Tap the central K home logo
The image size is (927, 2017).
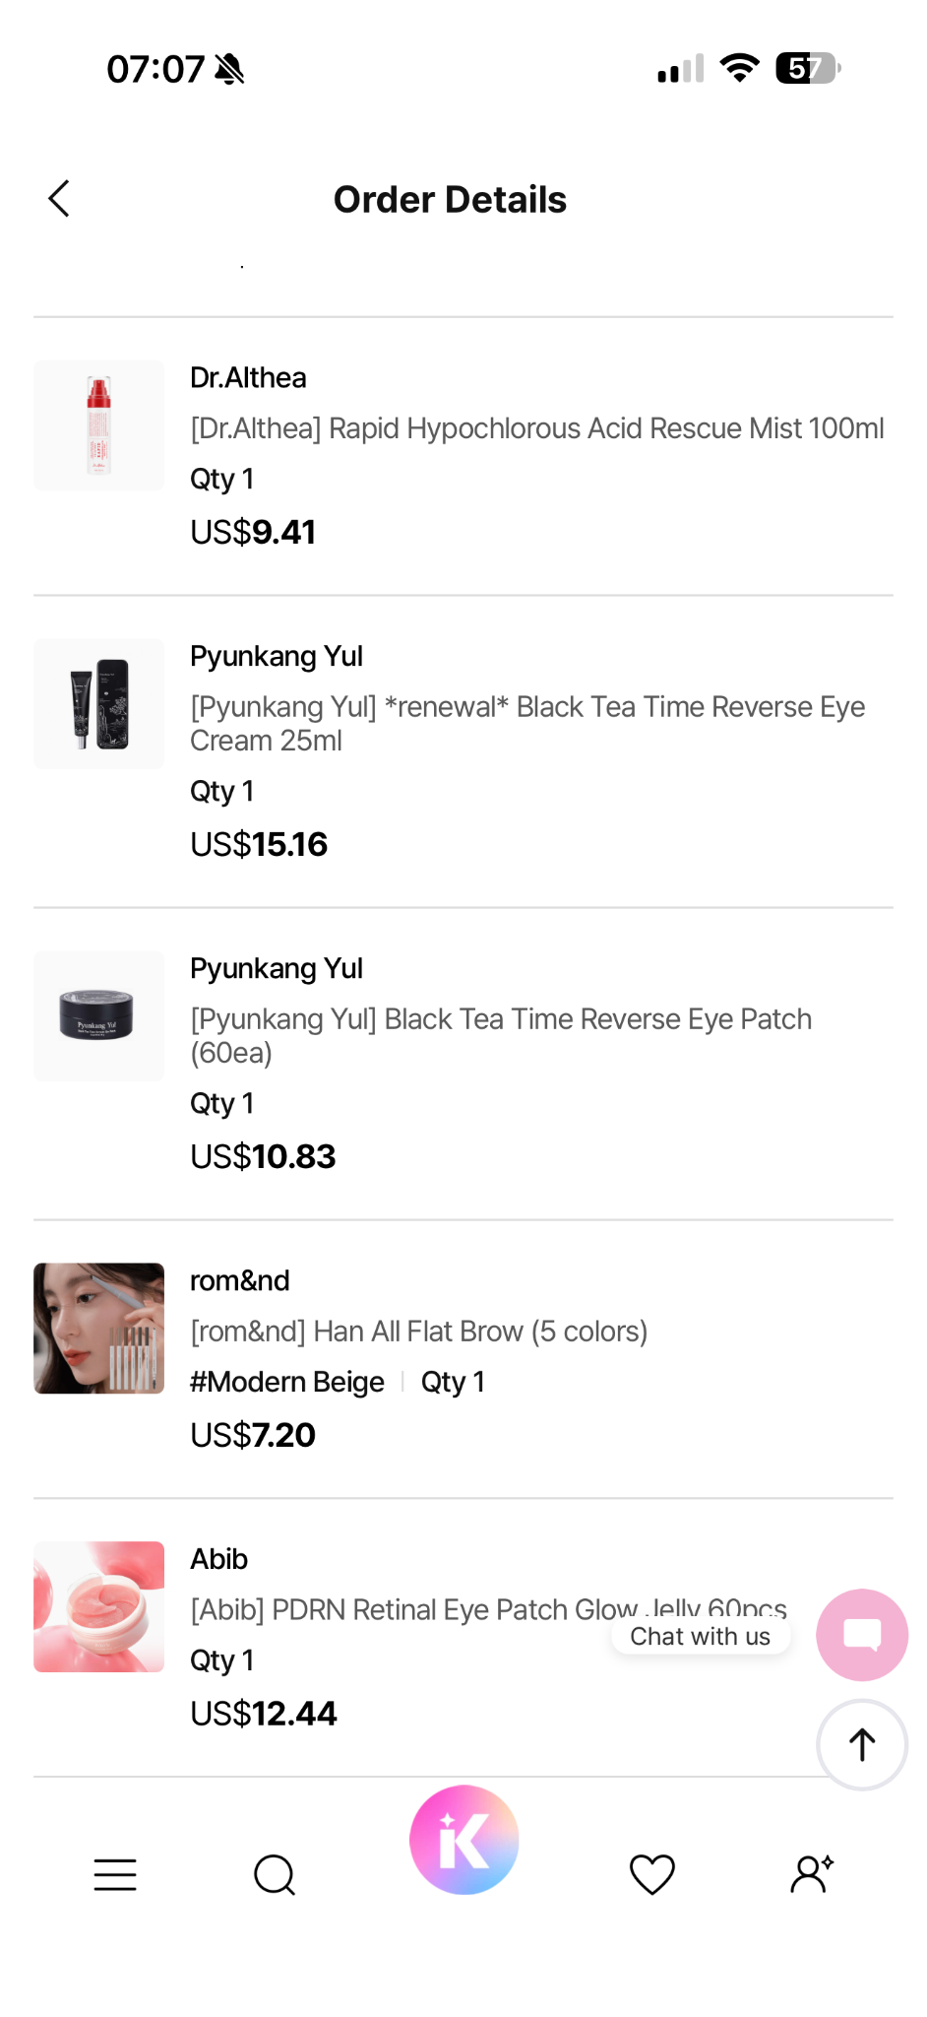coord(464,1840)
